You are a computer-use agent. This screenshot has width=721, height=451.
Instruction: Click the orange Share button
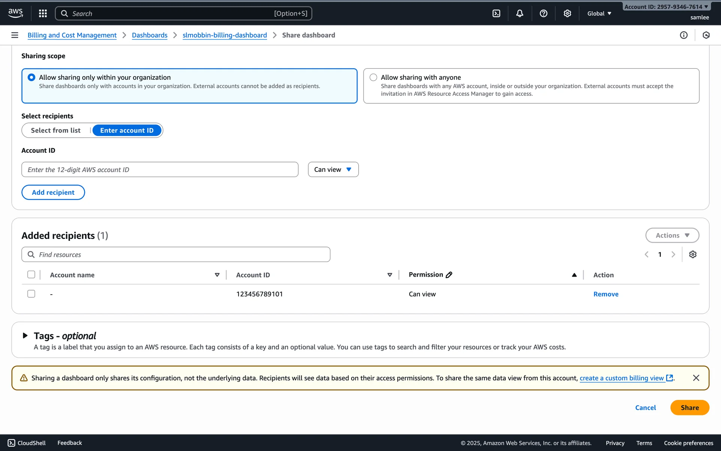tap(689, 407)
